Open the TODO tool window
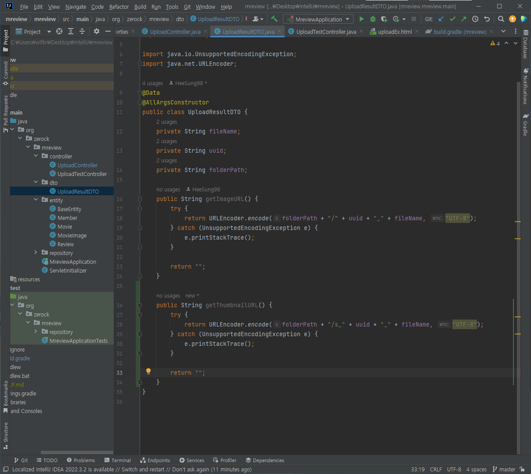 (x=47, y=460)
